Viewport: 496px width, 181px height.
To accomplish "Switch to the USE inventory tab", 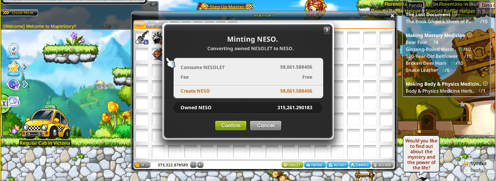I will click(151, 25).
